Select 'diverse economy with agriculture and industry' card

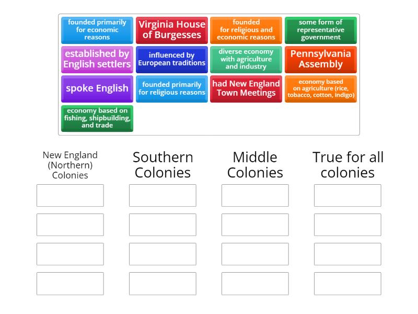(x=246, y=59)
